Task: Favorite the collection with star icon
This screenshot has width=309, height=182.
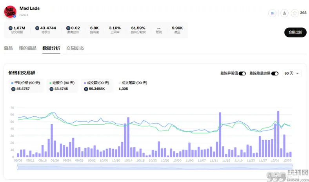Action: point(295,13)
